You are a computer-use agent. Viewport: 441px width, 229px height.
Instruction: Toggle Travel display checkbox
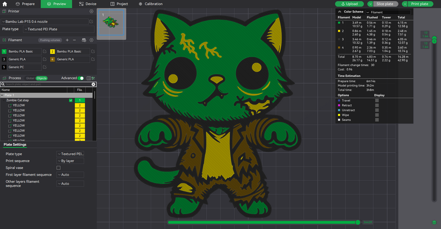377,100
